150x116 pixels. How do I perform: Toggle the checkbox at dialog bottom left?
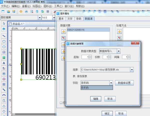pos(61,103)
